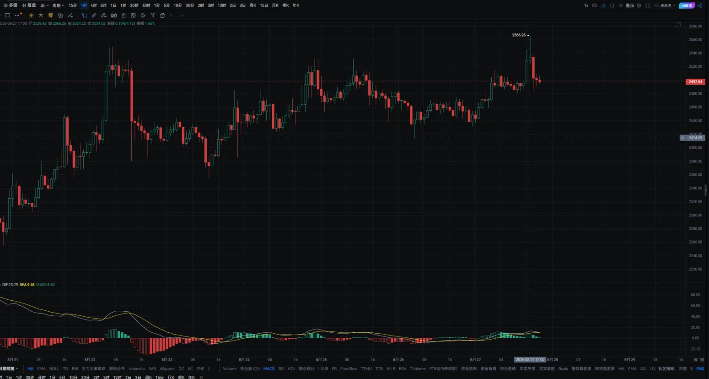Open the candlestick chart type dropdown

pos(44,5)
